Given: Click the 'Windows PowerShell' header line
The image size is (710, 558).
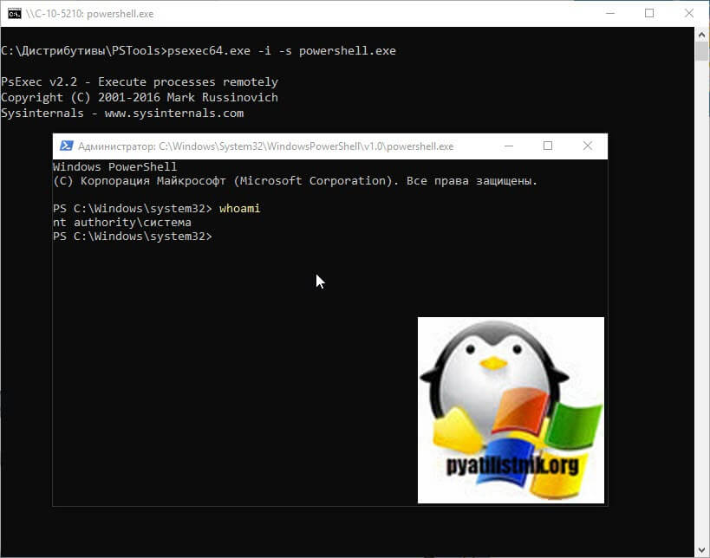Looking at the screenshot, I should [x=115, y=166].
